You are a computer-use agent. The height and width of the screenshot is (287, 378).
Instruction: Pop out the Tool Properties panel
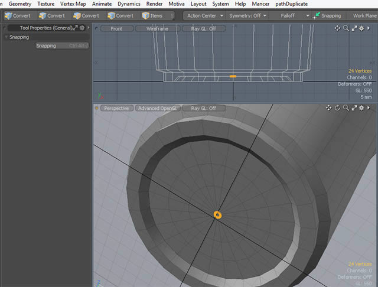click(x=76, y=28)
